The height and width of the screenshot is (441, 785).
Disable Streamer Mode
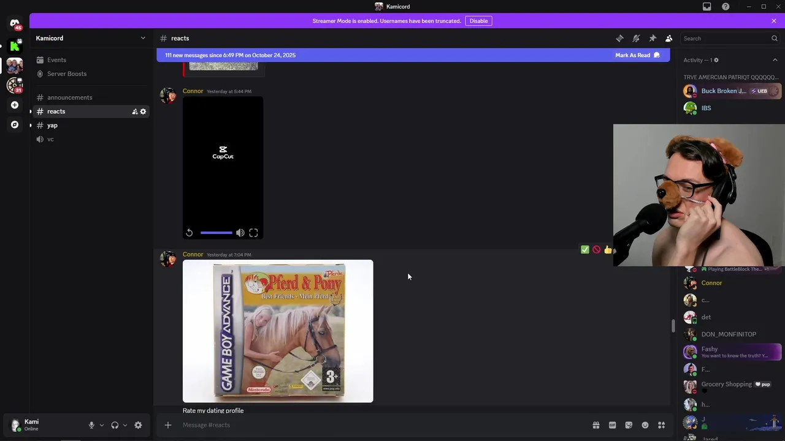(x=478, y=21)
